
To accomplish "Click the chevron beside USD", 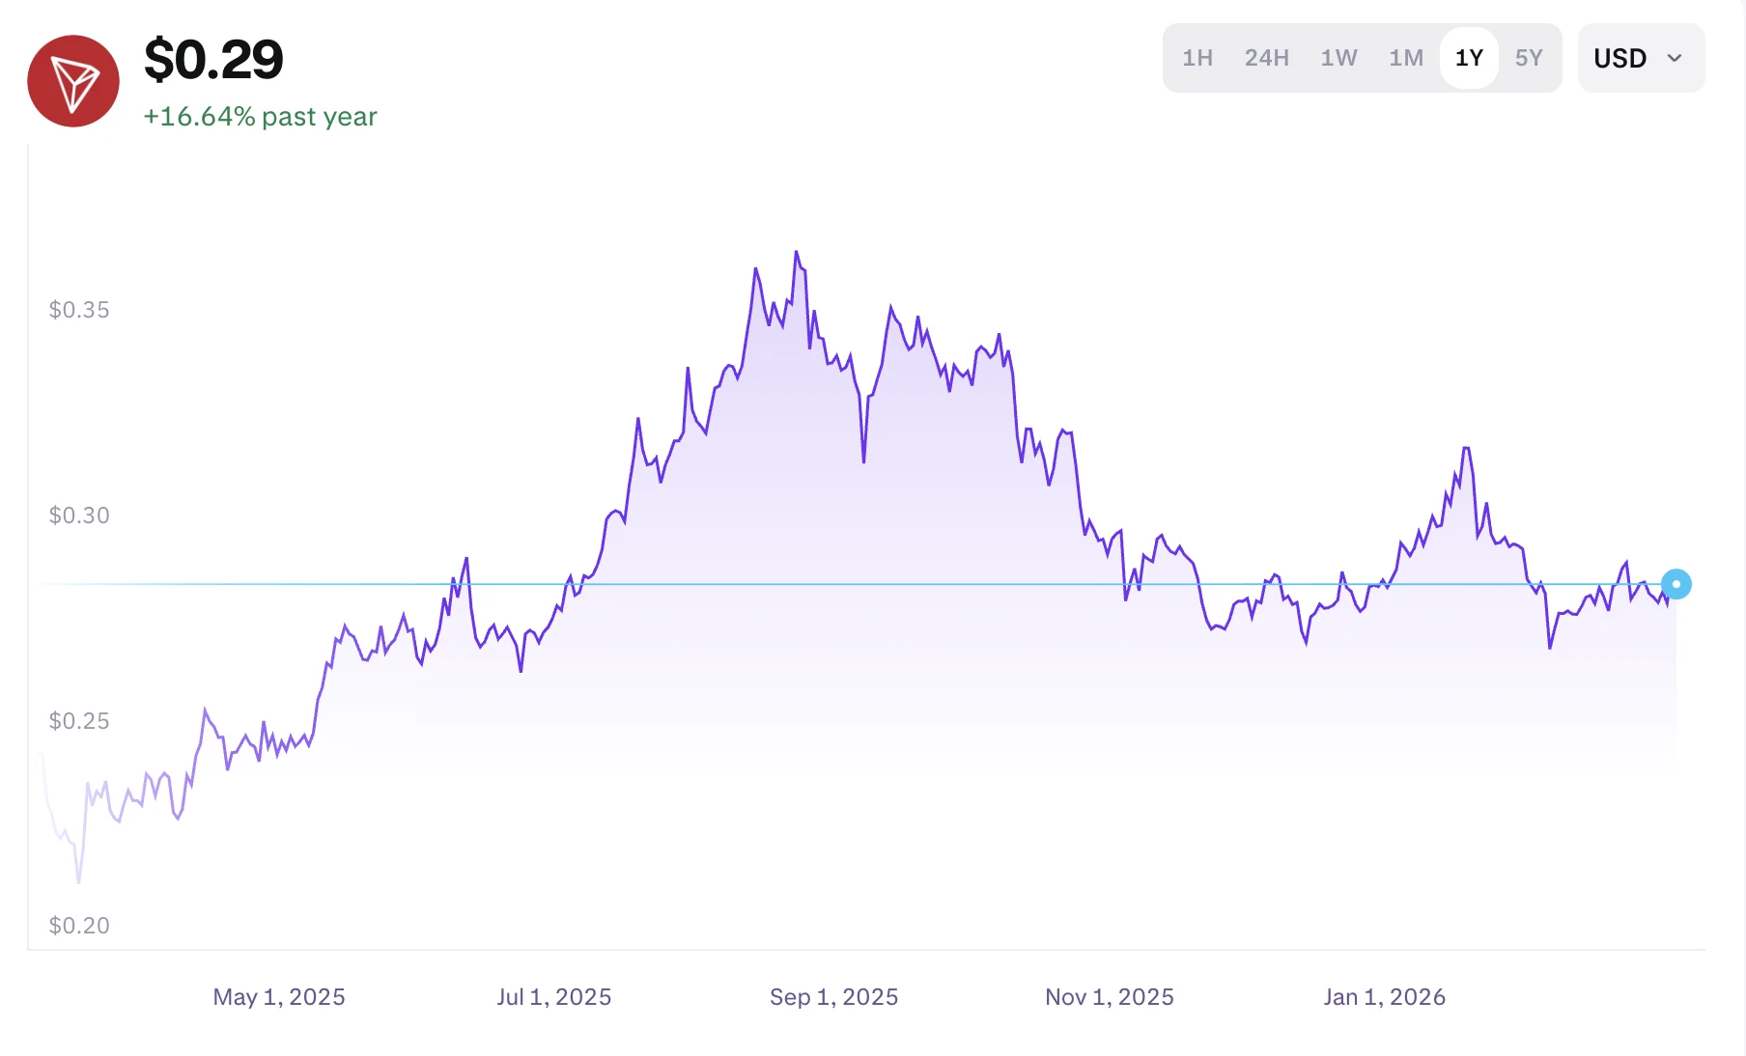I will (1675, 58).
